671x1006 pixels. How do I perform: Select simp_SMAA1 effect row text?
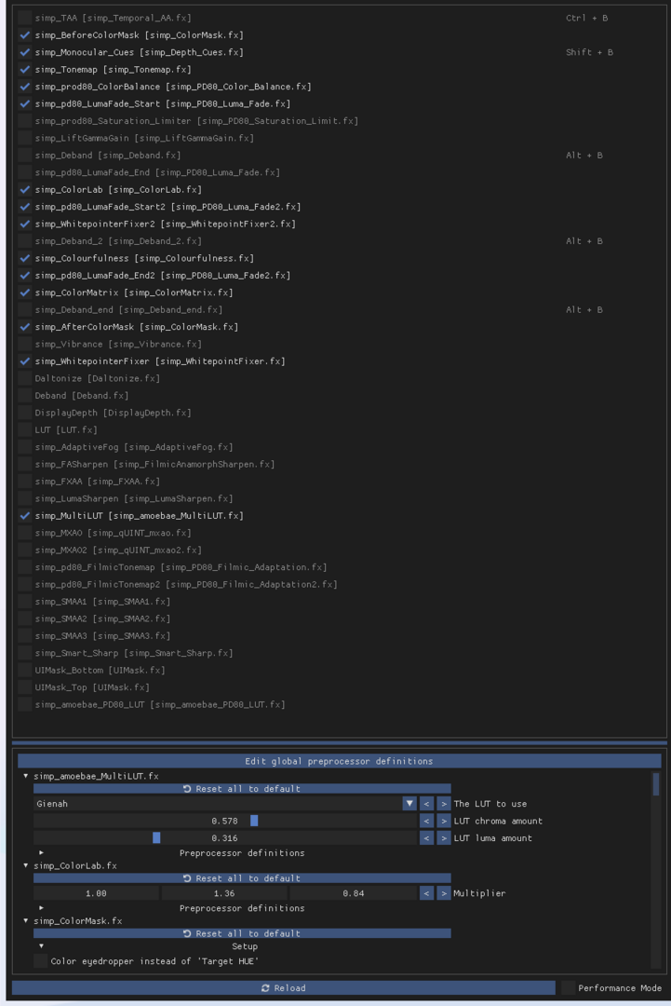pos(102,602)
